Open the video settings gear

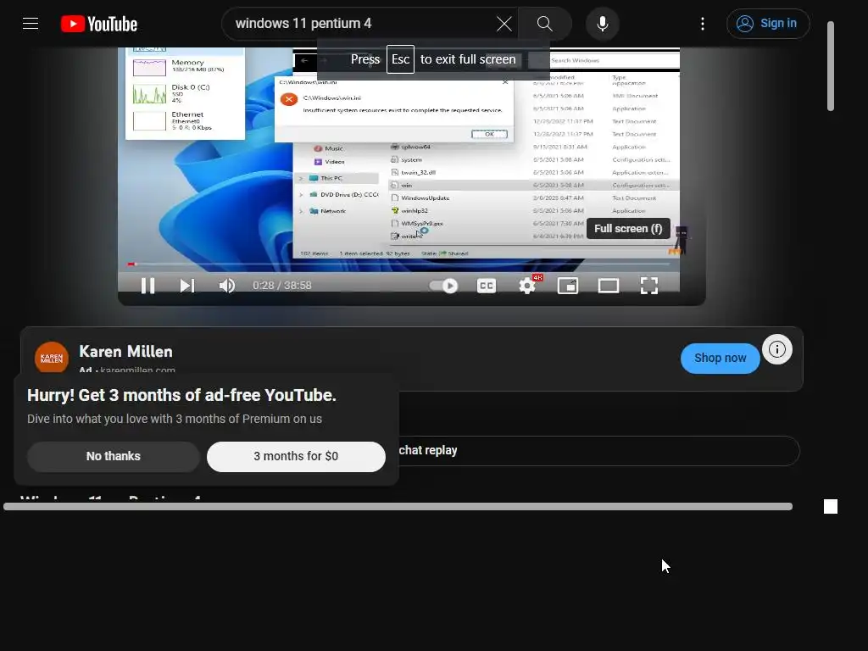(x=527, y=286)
